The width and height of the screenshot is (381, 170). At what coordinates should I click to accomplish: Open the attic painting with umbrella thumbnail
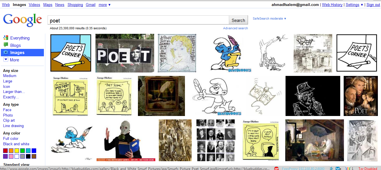pos(315,140)
